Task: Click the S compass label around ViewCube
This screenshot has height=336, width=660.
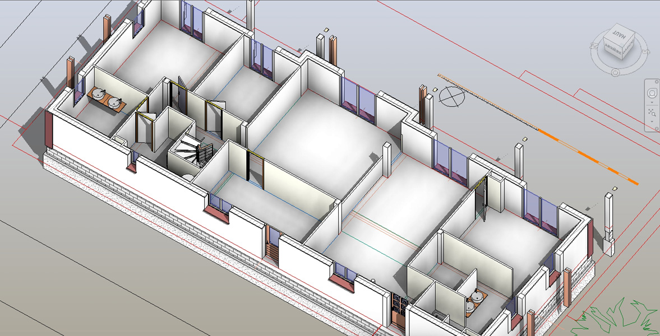Action: (x=644, y=52)
